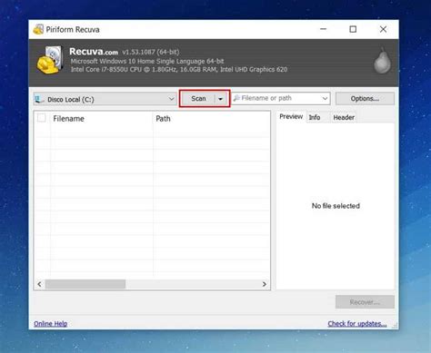This screenshot has width=431, height=353.
Task: Switch to the Header tab
Action: click(x=344, y=117)
